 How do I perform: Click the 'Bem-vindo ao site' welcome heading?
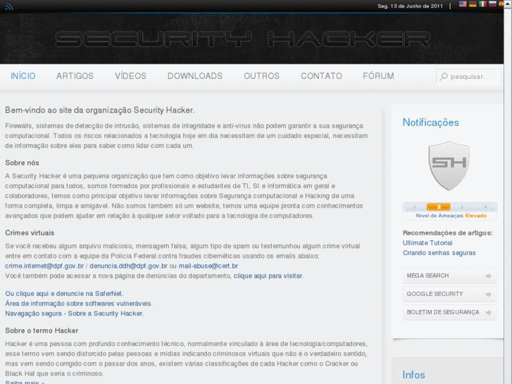[x=99, y=111]
